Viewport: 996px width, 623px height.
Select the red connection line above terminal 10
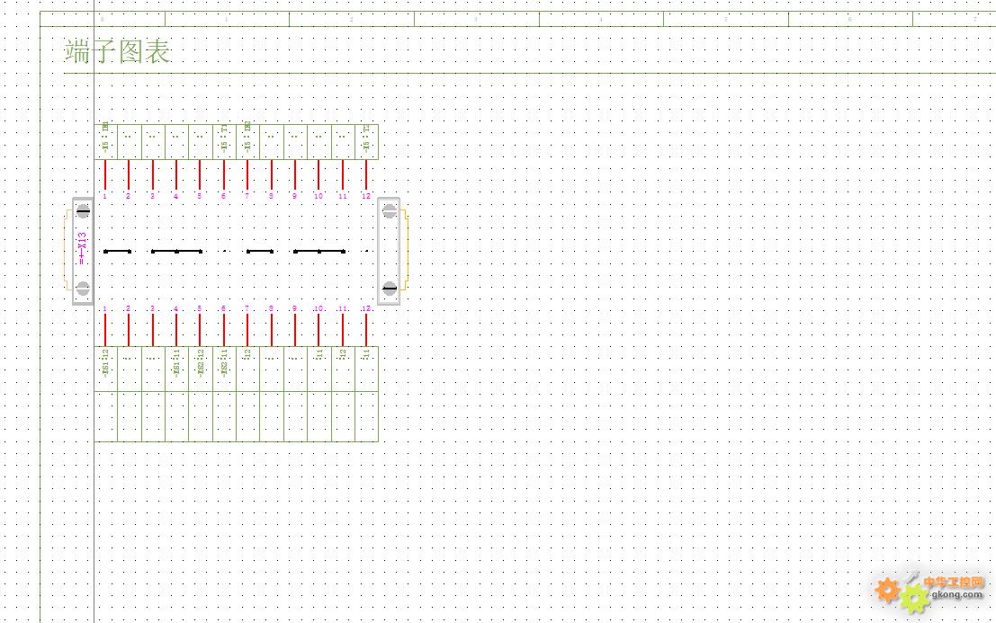point(319,174)
